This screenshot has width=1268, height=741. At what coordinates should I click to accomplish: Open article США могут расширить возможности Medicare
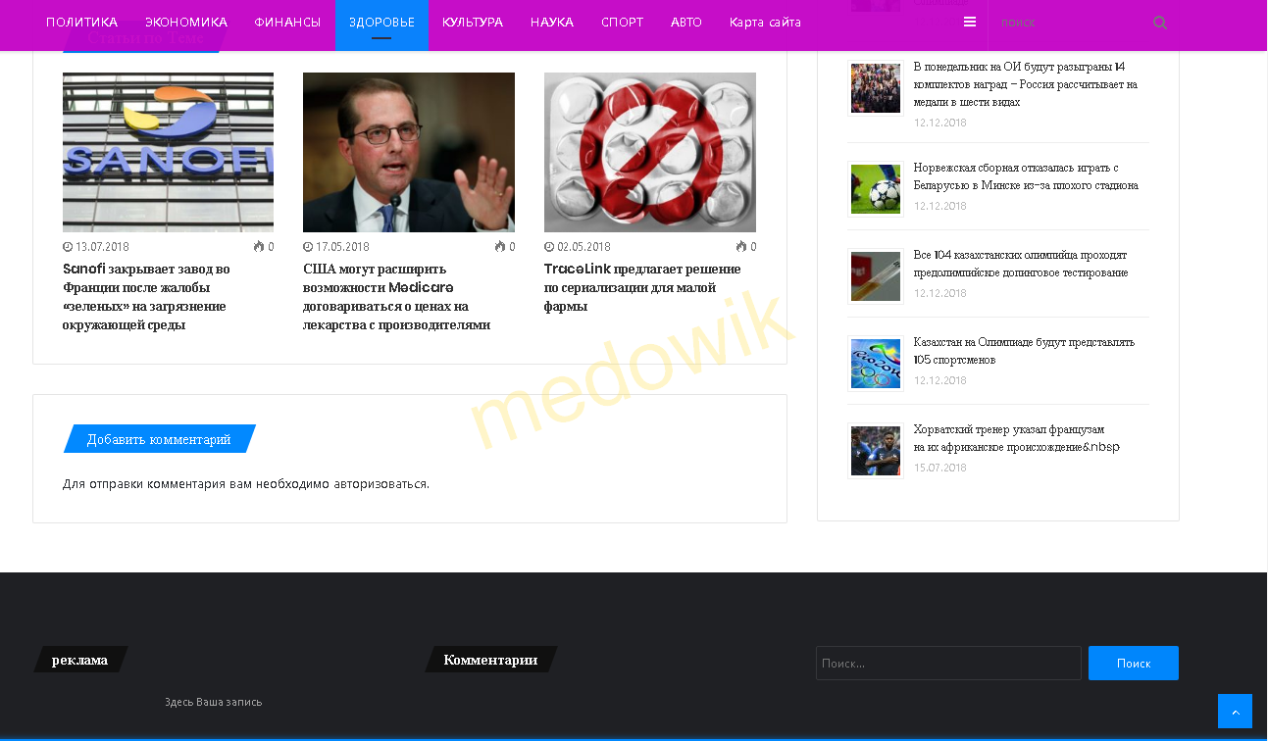[397, 296]
